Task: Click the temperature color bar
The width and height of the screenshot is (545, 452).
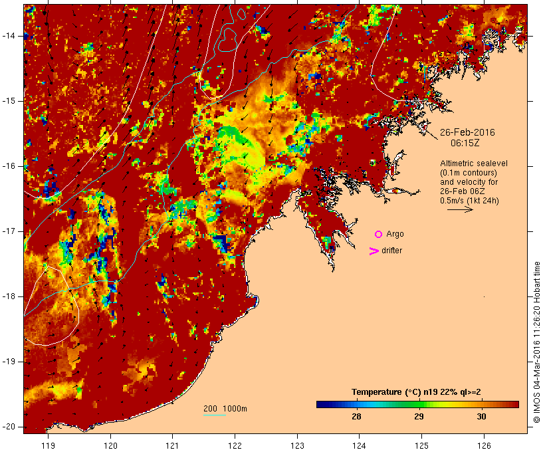Action: tap(417, 404)
